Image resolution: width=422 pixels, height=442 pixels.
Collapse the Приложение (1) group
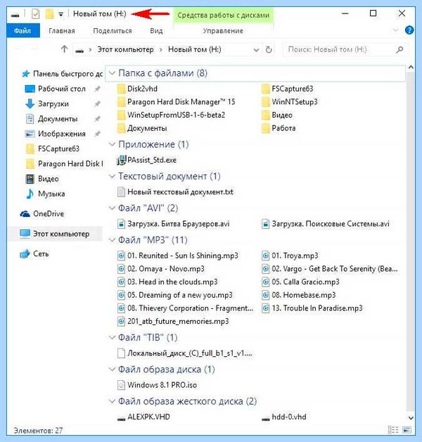pos(112,144)
